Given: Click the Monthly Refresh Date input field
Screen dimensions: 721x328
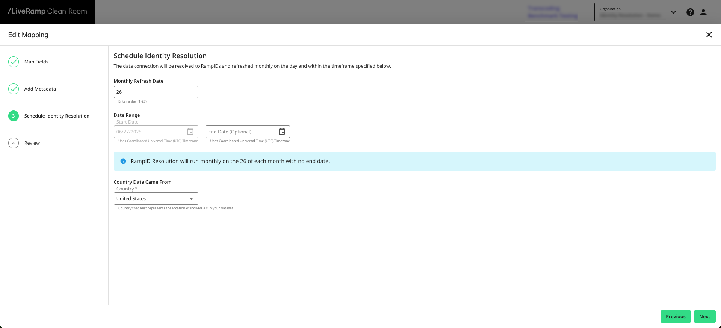Looking at the screenshot, I should [x=156, y=92].
